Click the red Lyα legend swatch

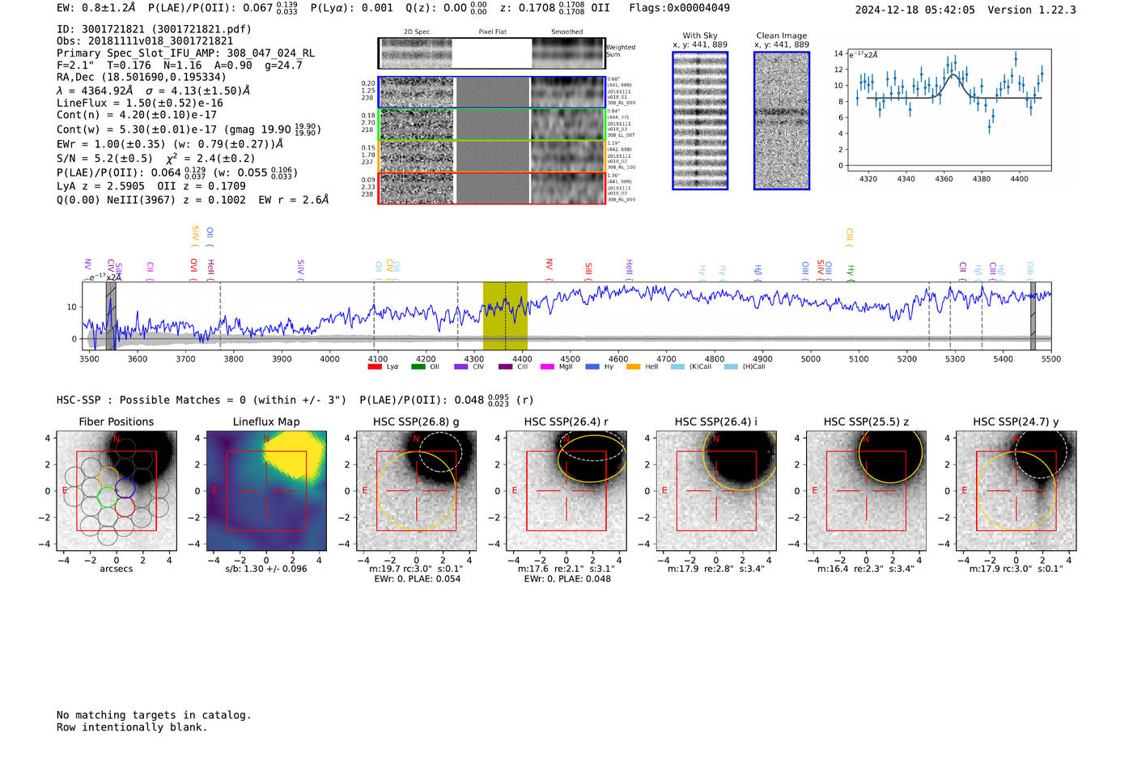375,366
